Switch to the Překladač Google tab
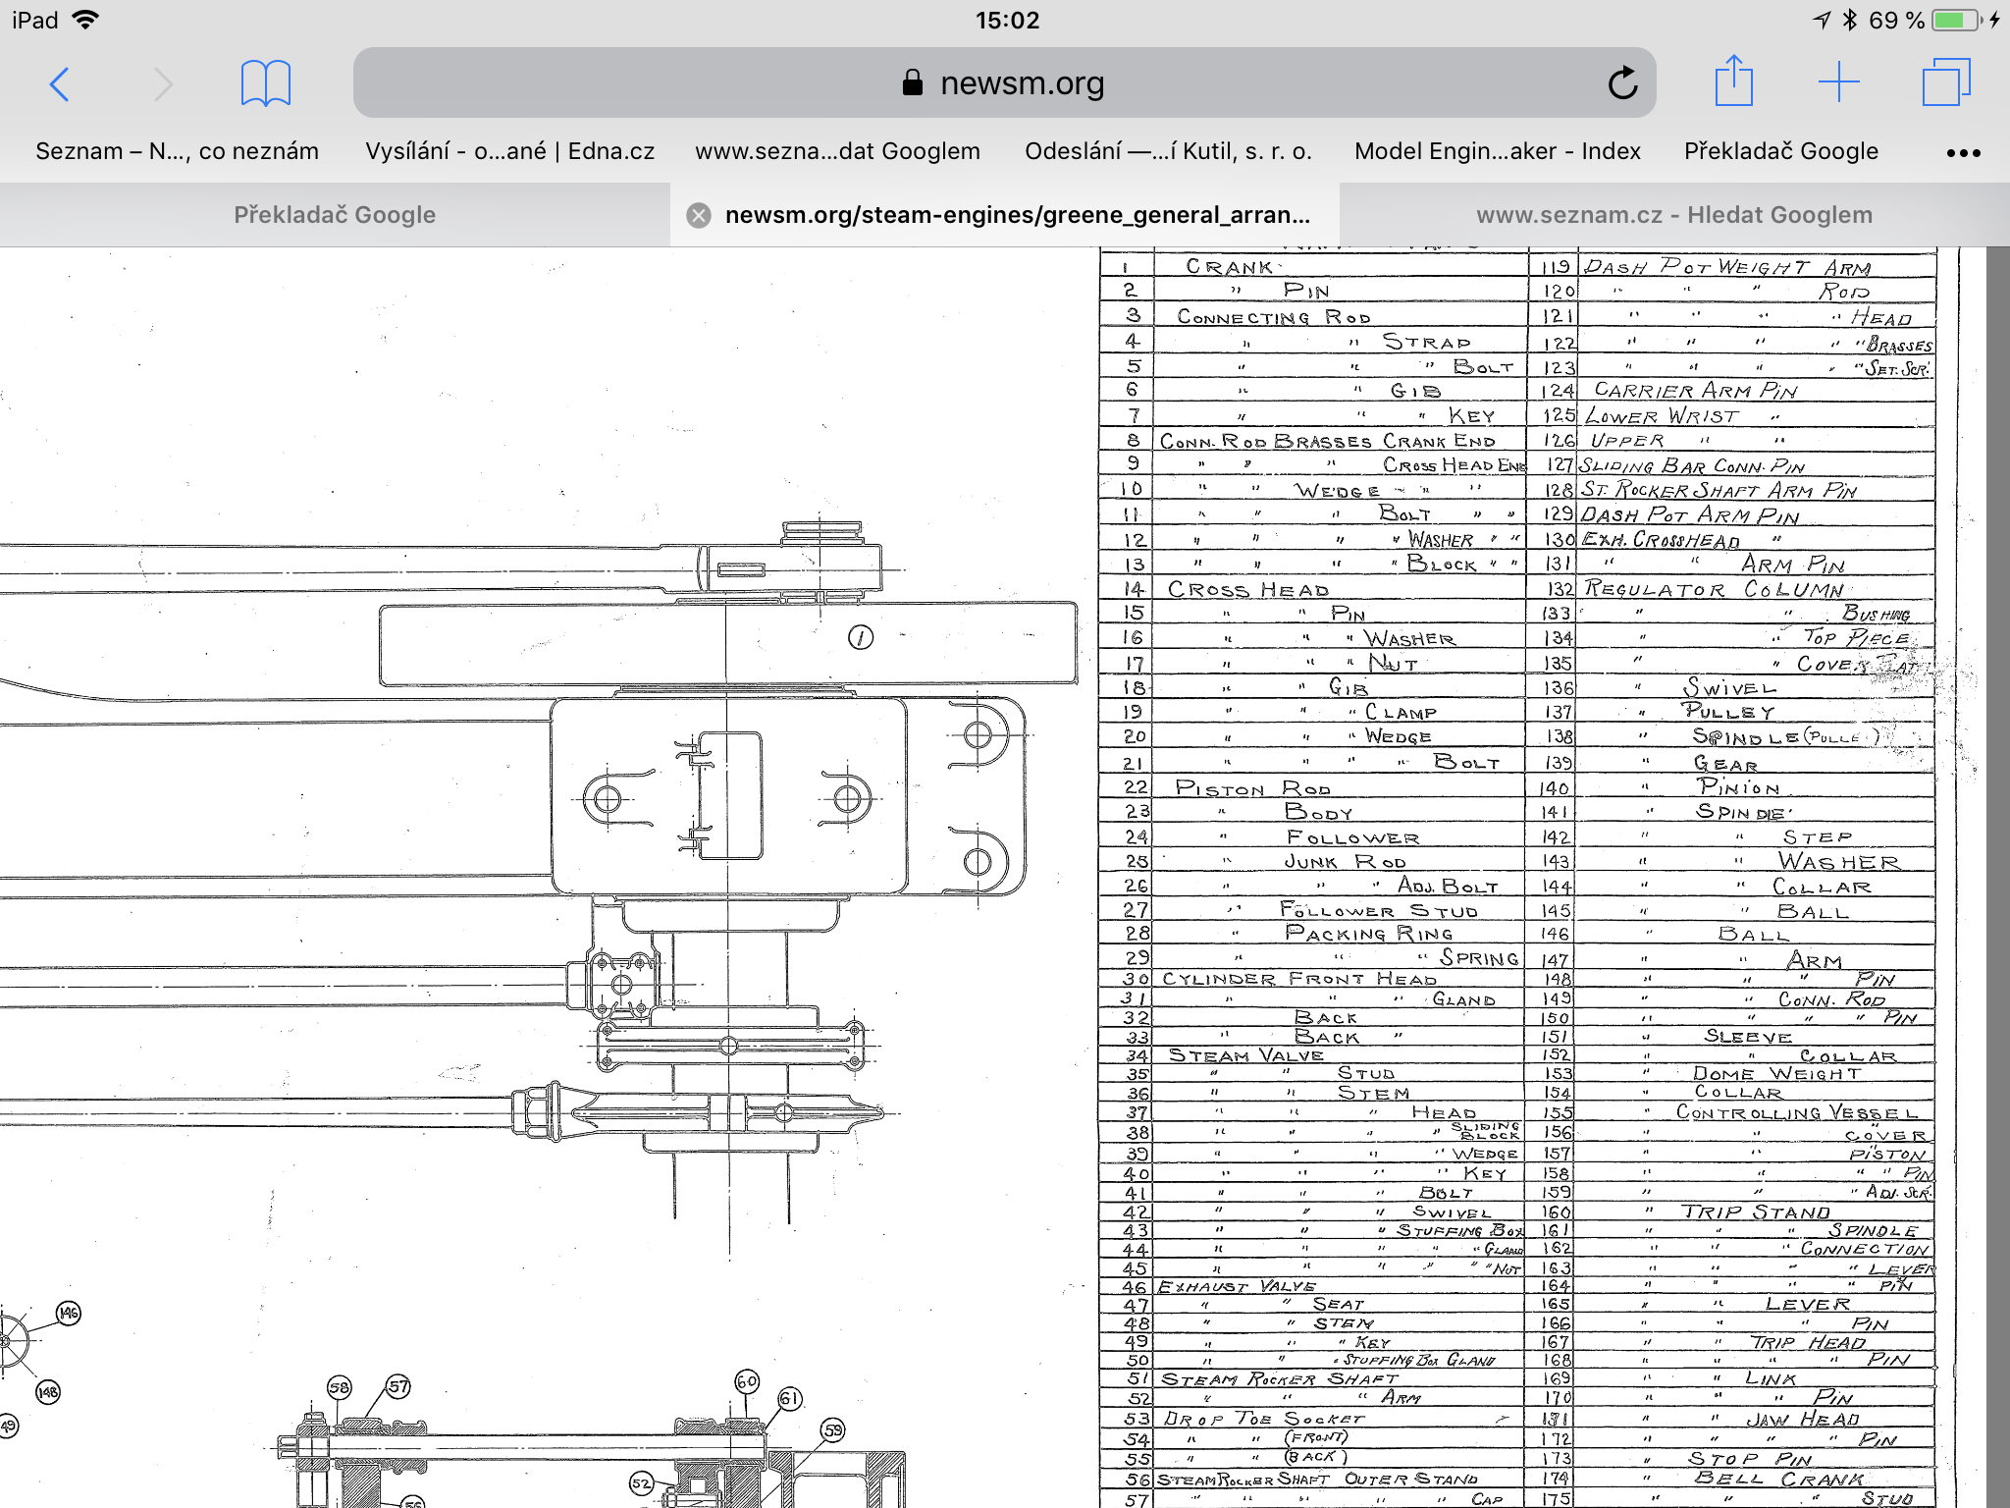 334,215
